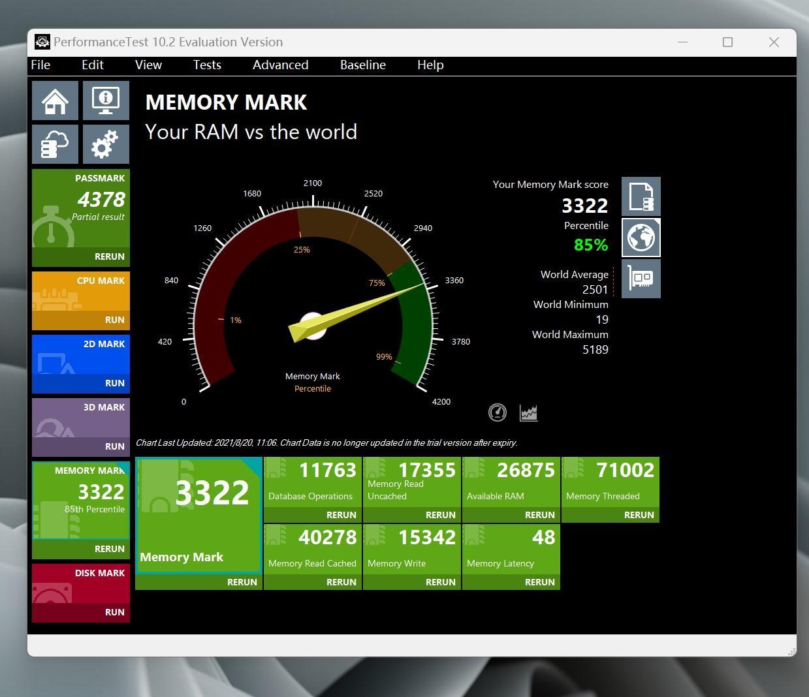Click the gauge needle hub
The height and width of the screenshot is (697, 809).
(x=313, y=326)
